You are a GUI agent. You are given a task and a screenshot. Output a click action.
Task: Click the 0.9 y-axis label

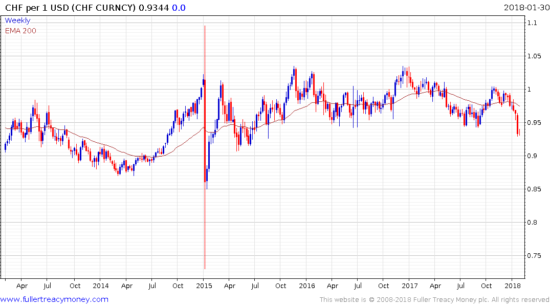pos(532,156)
